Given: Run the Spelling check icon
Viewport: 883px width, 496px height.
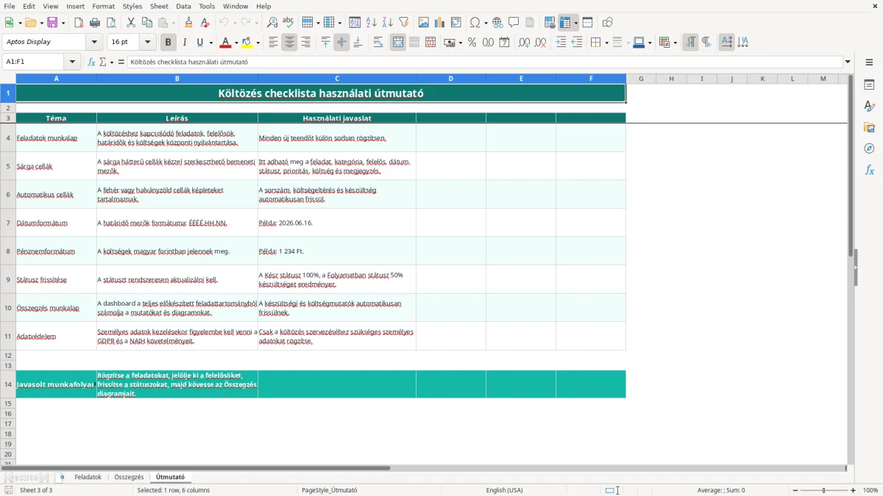Looking at the screenshot, I should point(288,23).
